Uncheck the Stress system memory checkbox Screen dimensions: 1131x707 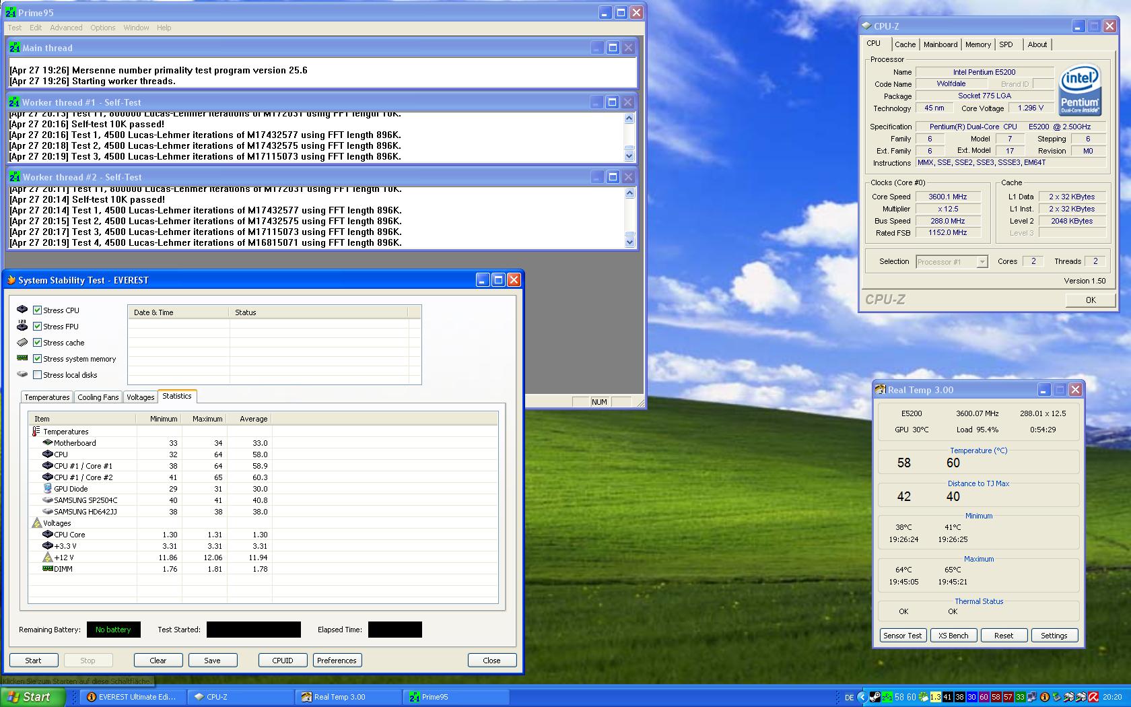[x=38, y=359]
